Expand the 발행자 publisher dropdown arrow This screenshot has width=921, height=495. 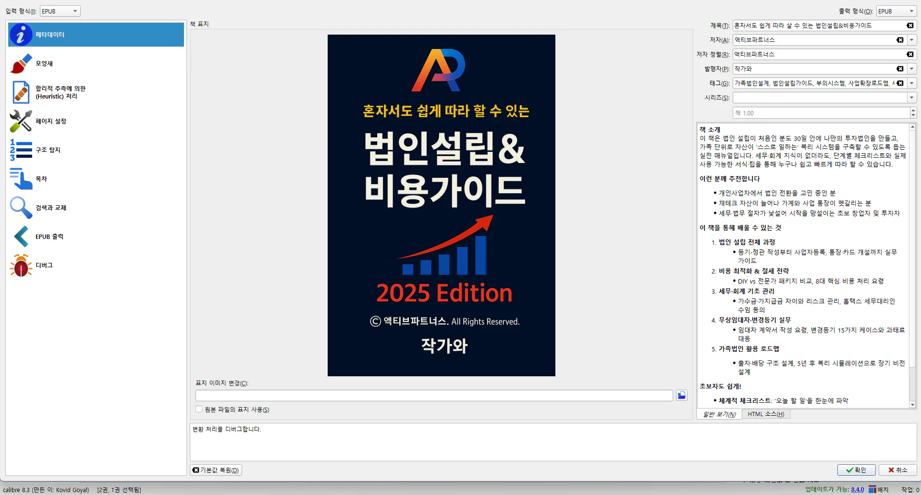coord(911,69)
